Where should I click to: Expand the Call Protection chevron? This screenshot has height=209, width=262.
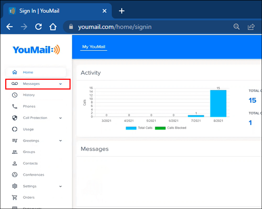[x=60, y=118]
